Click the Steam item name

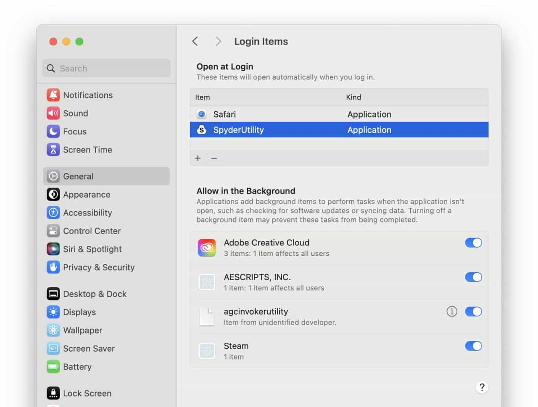coord(236,346)
